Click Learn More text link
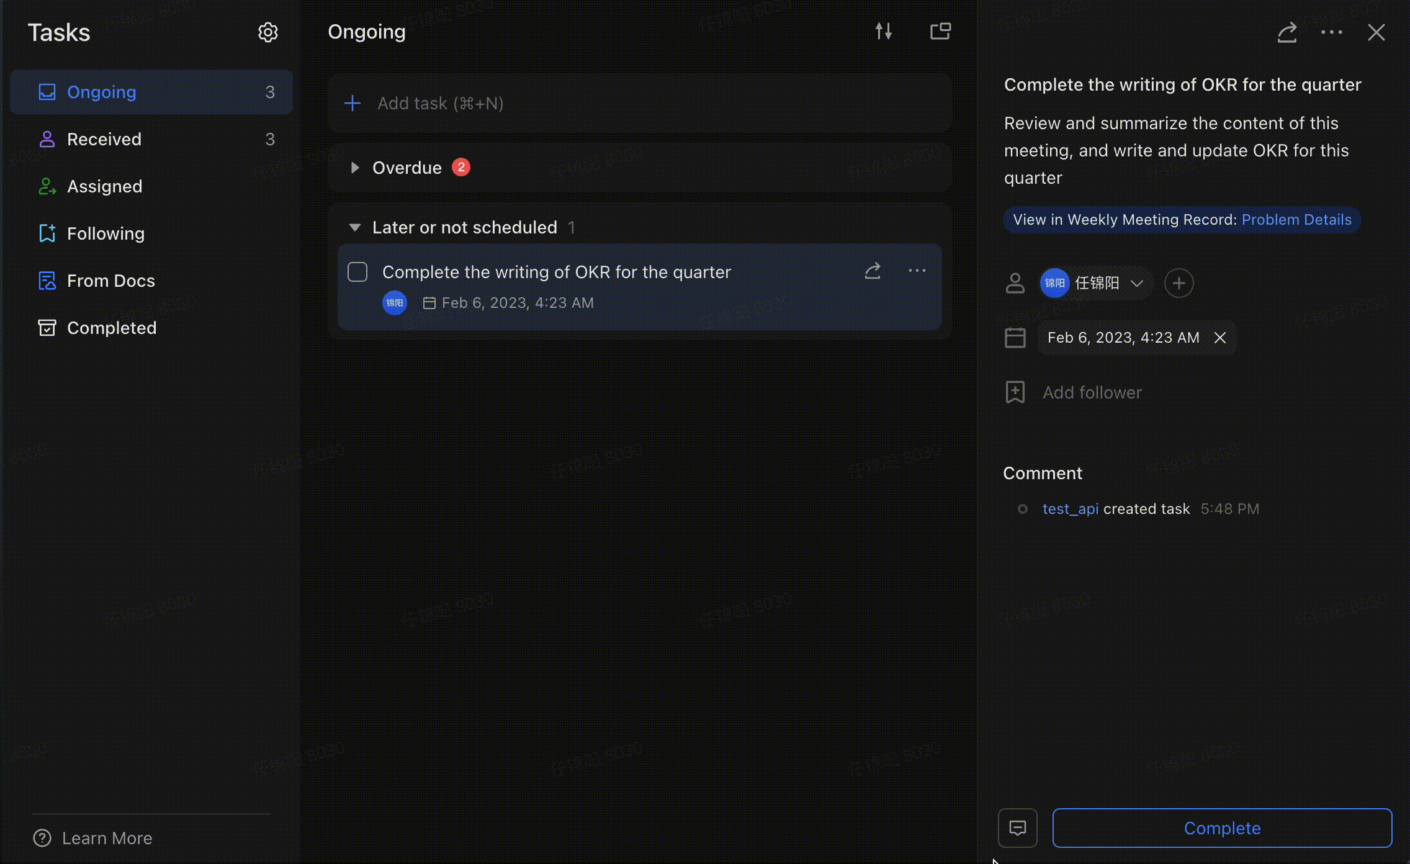 coord(107,838)
